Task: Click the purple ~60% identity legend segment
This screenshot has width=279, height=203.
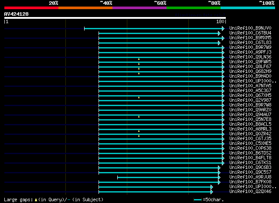Action: click(x=139, y=8)
